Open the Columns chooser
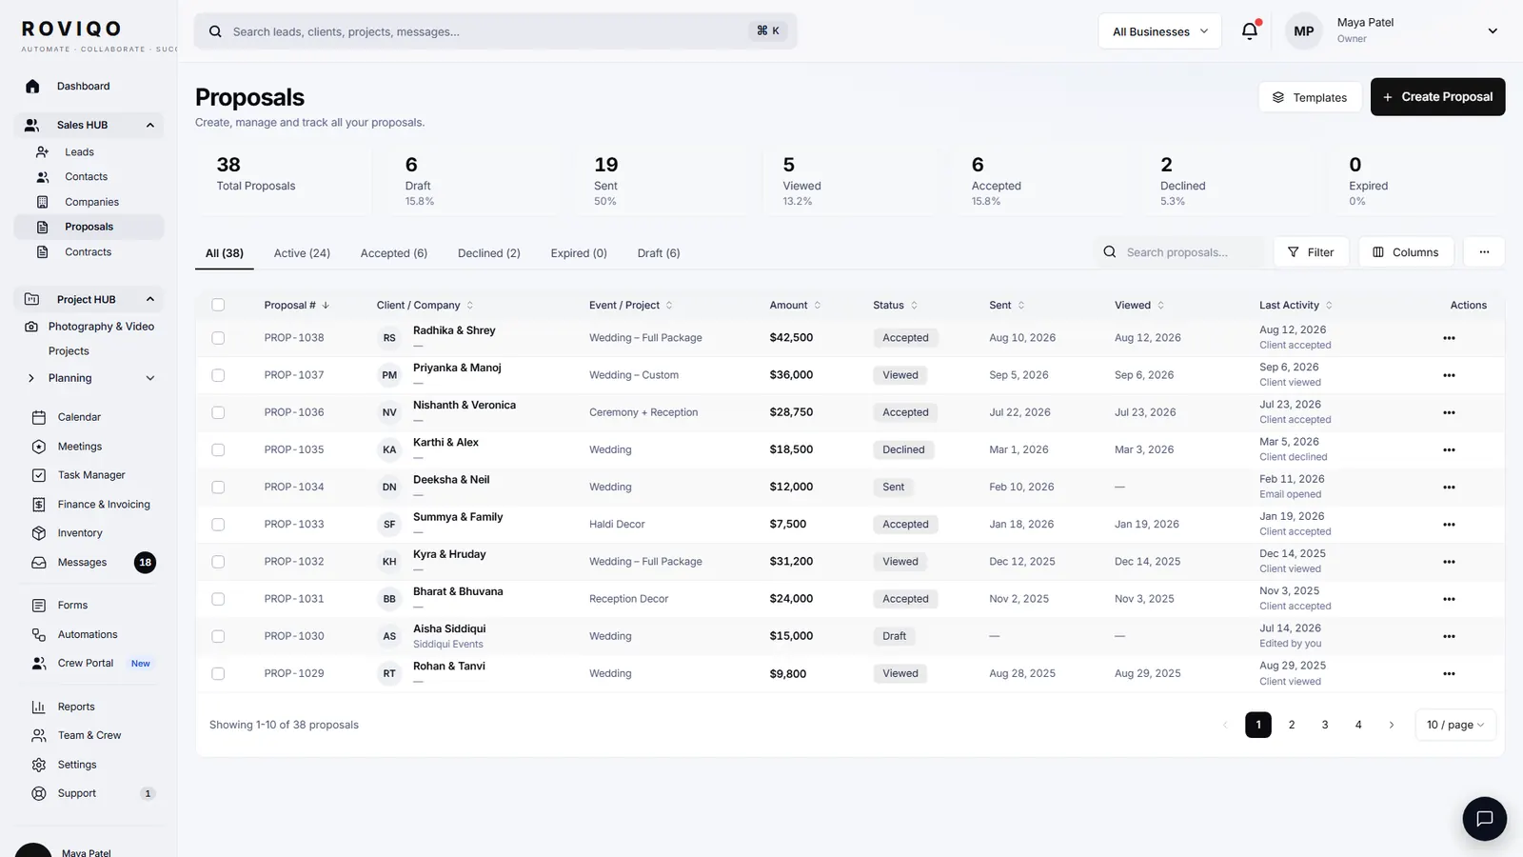The image size is (1523, 857). coord(1406,252)
